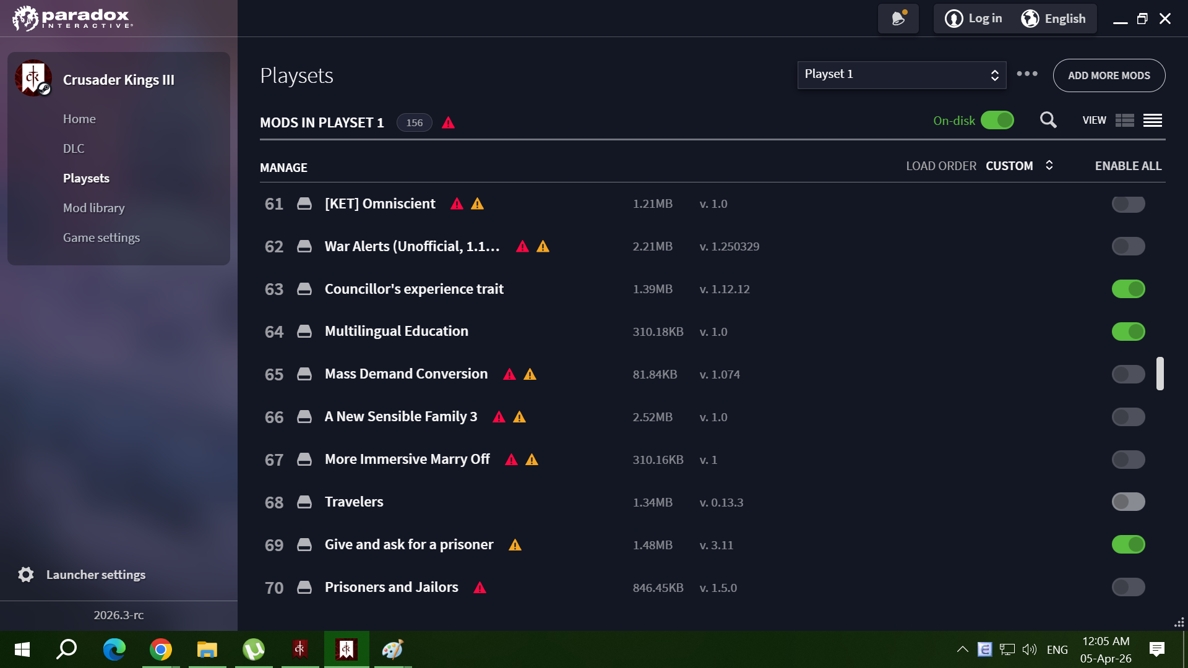Open Microsoft Edge from taskbar

(114, 649)
